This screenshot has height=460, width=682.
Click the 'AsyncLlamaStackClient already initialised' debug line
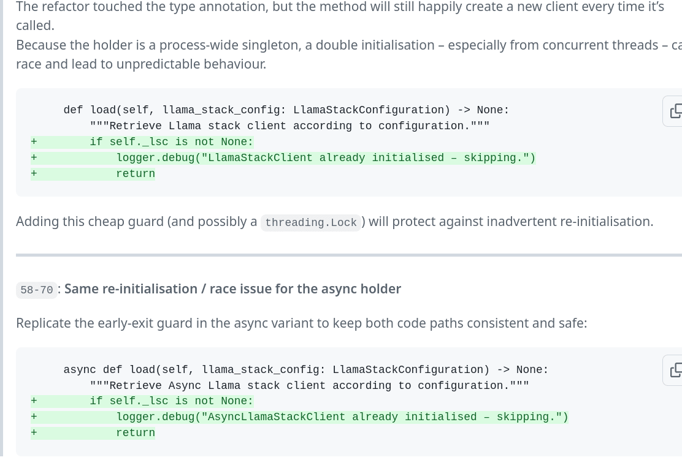(x=342, y=417)
